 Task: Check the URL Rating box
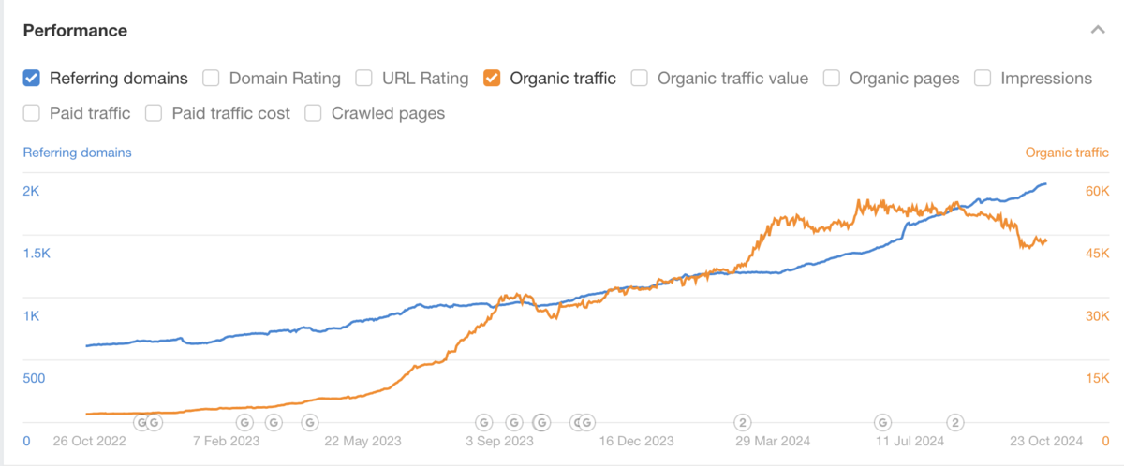pos(364,79)
